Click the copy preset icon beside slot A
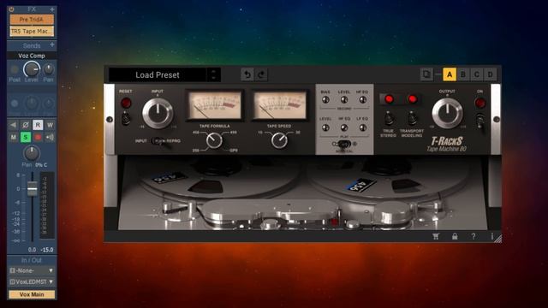 click(426, 74)
